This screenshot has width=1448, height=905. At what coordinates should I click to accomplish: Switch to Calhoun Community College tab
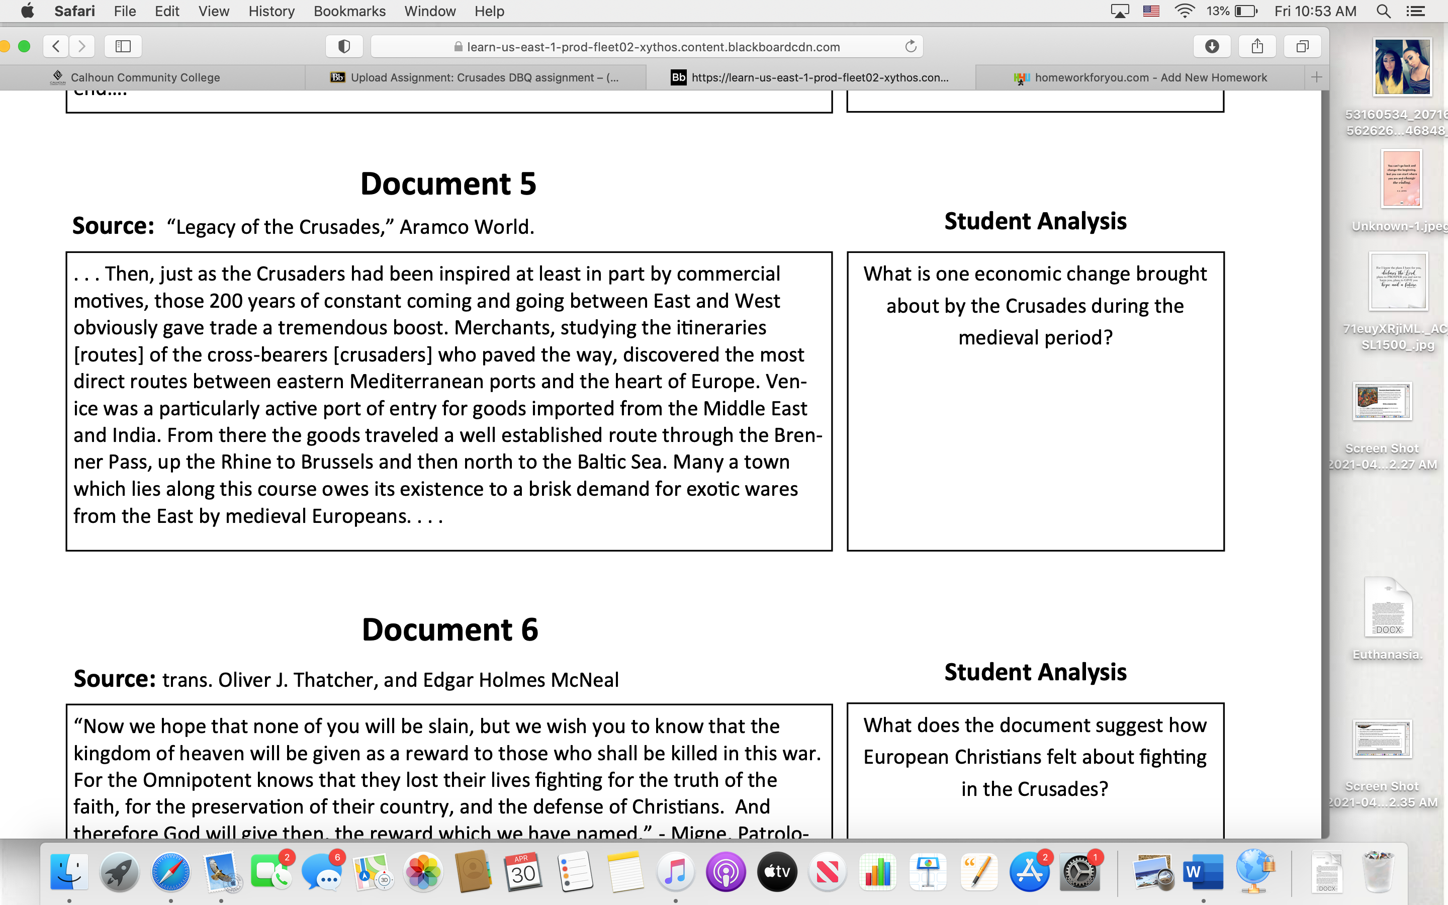[145, 77]
